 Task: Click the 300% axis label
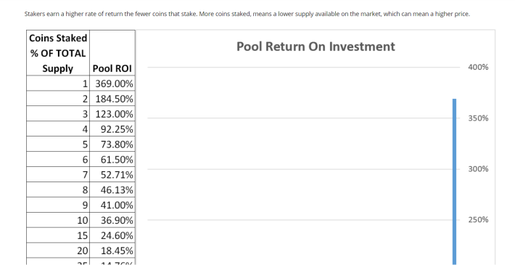[478, 169]
